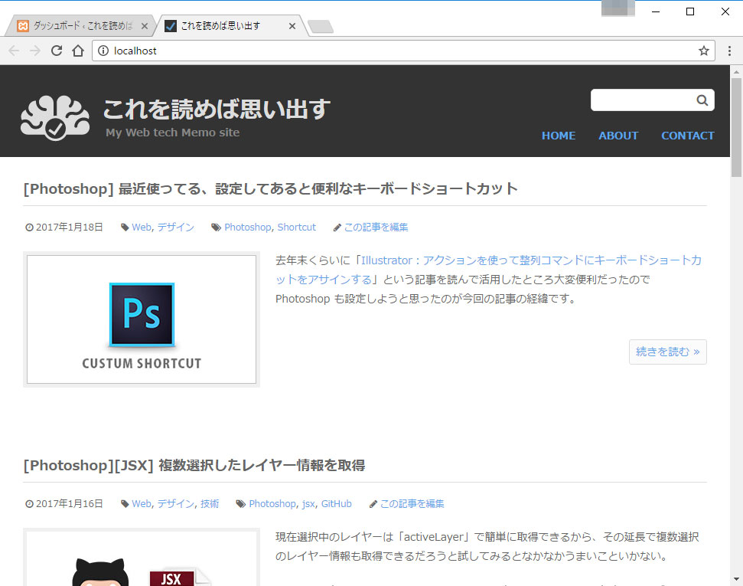Open the keyboard shortcut article title
This screenshot has height=586, width=743.
pos(271,189)
